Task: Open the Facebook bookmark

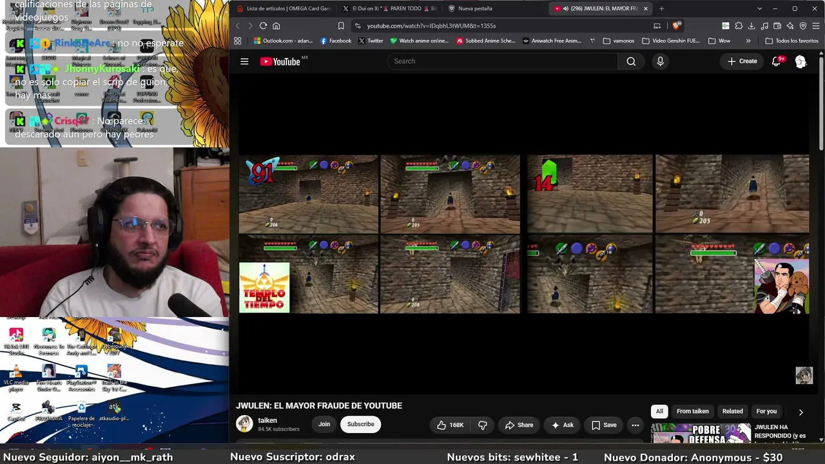Action: pos(336,41)
